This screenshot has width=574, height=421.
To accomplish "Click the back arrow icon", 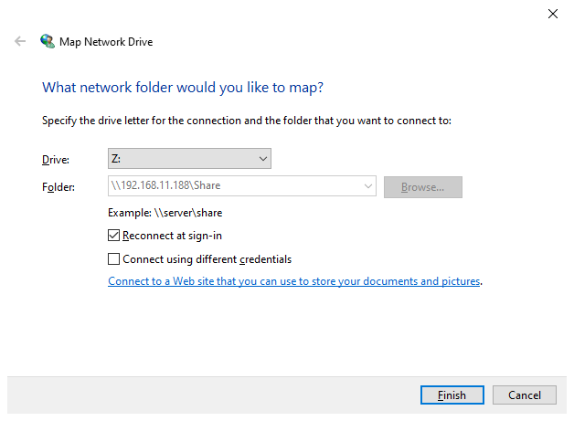I will pos(20,41).
